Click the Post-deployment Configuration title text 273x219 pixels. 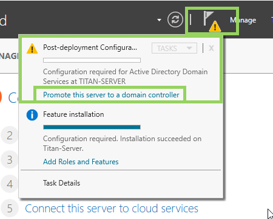(x=90, y=47)
